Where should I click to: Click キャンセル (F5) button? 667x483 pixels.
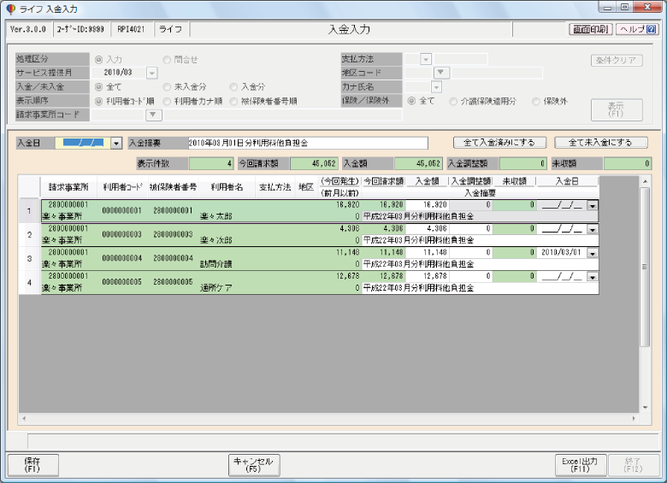tap(254, 465)
